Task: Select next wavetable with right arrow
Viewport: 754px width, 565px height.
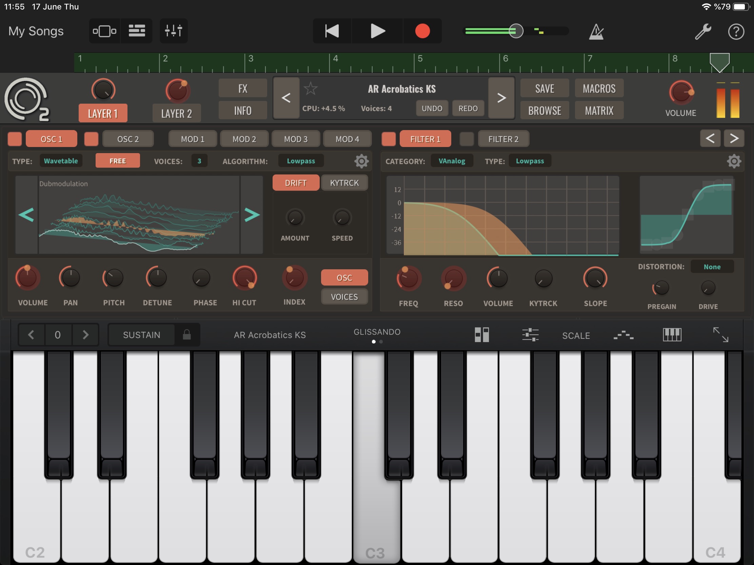Action: pyautogui.click(x=252, y=215)
